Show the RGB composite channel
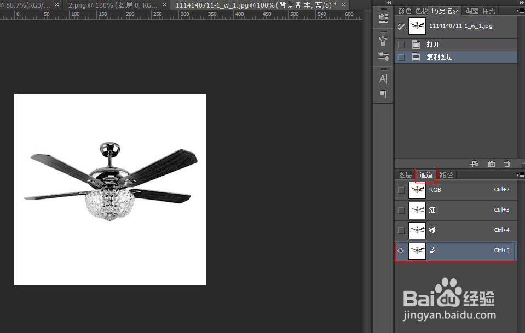 [x=401, y=190]
